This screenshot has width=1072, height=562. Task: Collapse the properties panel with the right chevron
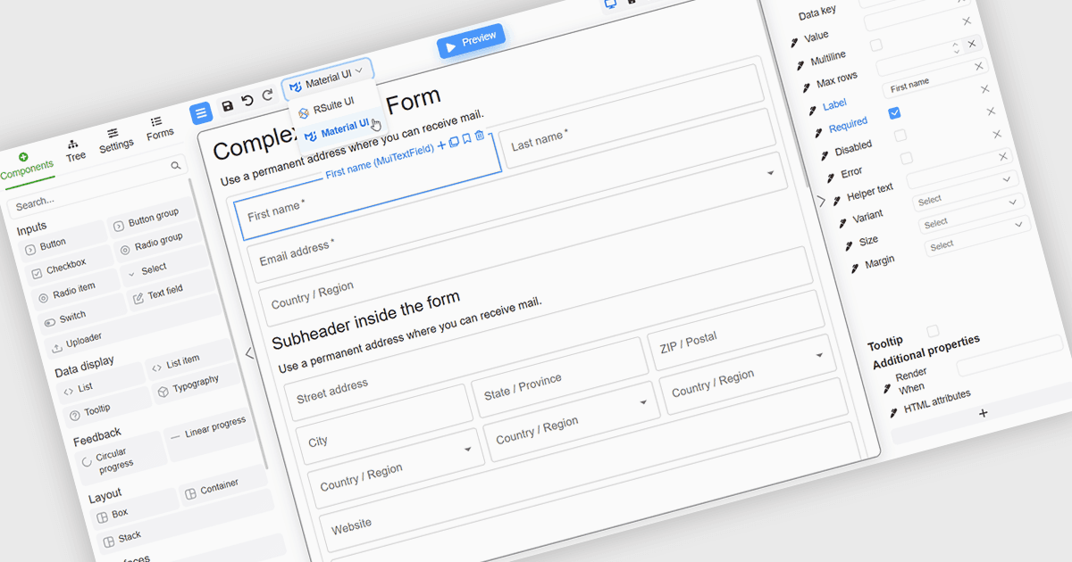point(821,201)
